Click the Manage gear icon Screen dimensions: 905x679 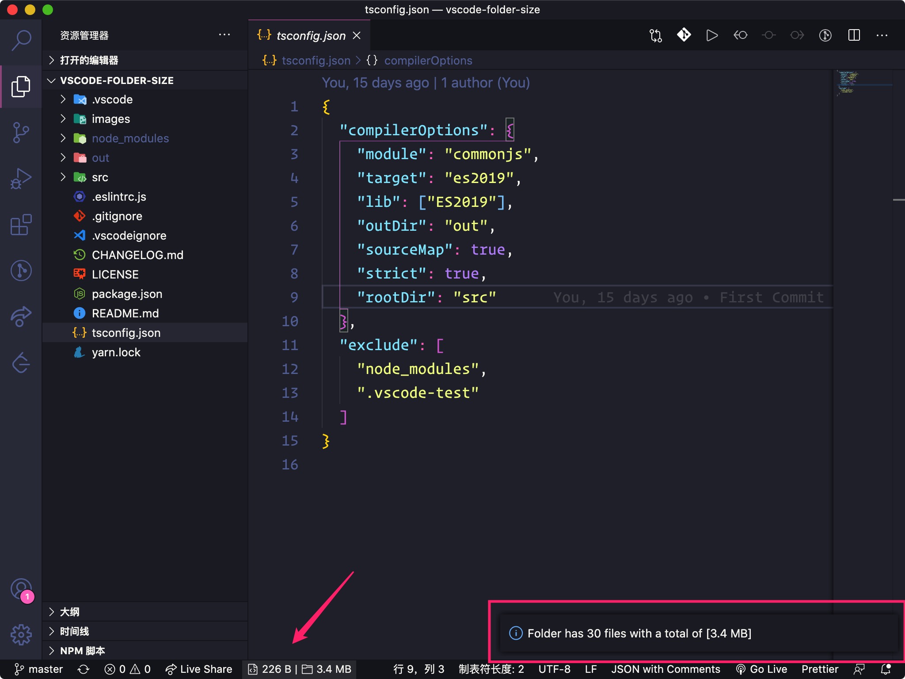point(21,635)
